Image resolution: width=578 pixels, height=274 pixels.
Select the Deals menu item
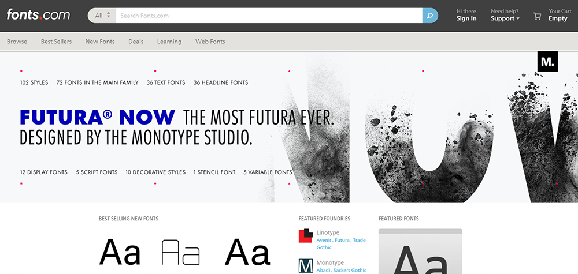136,42
